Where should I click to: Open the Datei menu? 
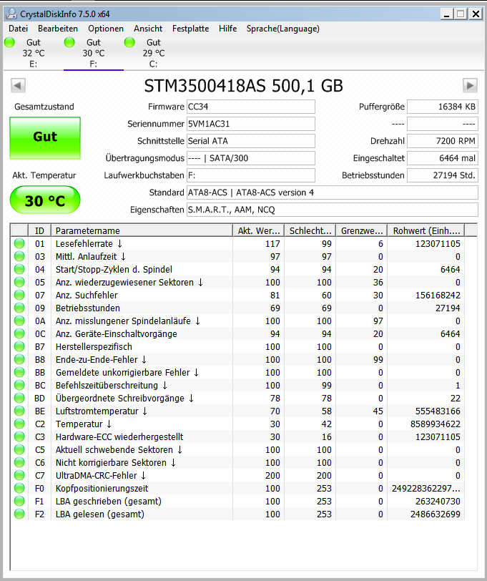tap(18, 29)
